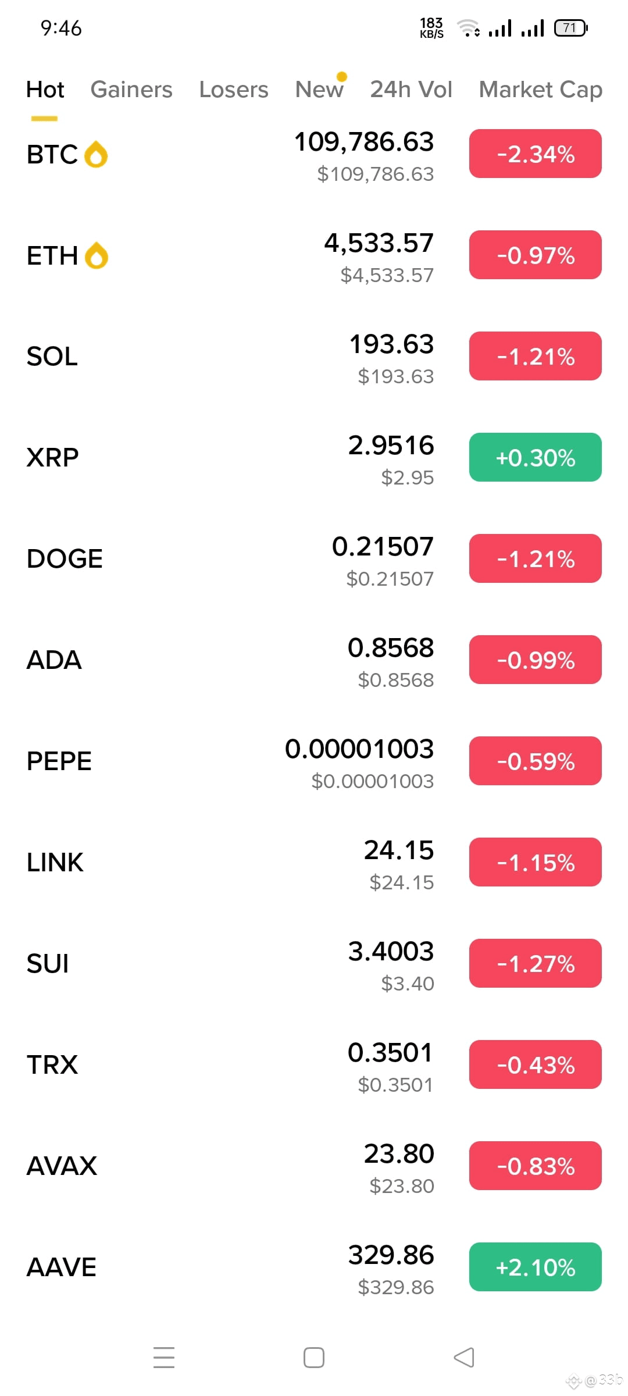The height and width of the screenshot is (1396, 628).
Task: Open the 24h Vol tab
Action: 411,90
